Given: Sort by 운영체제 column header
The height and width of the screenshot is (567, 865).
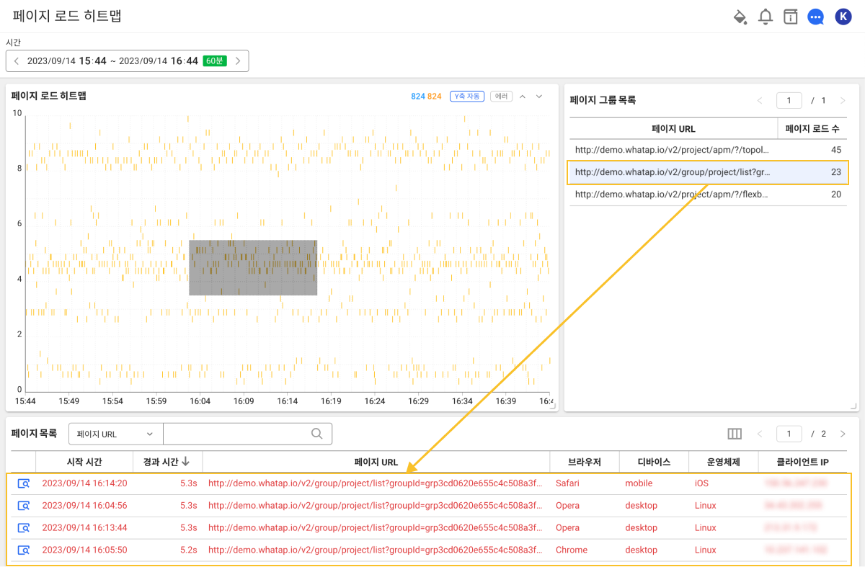Looking at the screenshot, I should (723, 462).
